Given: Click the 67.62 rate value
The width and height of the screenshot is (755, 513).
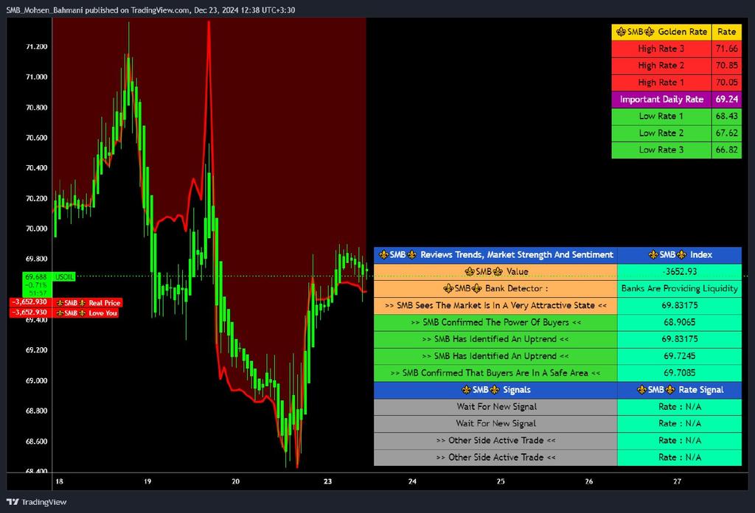Looking at the screenshot, I should (x=726, y=133).
